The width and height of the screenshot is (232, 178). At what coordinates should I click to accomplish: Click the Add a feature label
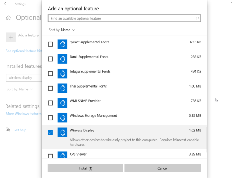pyautogui.click(x=28, y=35)
